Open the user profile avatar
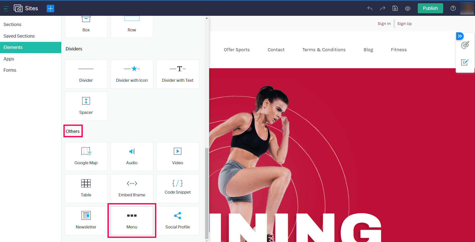Screen dimensions: 475x242 pos(467,8)
